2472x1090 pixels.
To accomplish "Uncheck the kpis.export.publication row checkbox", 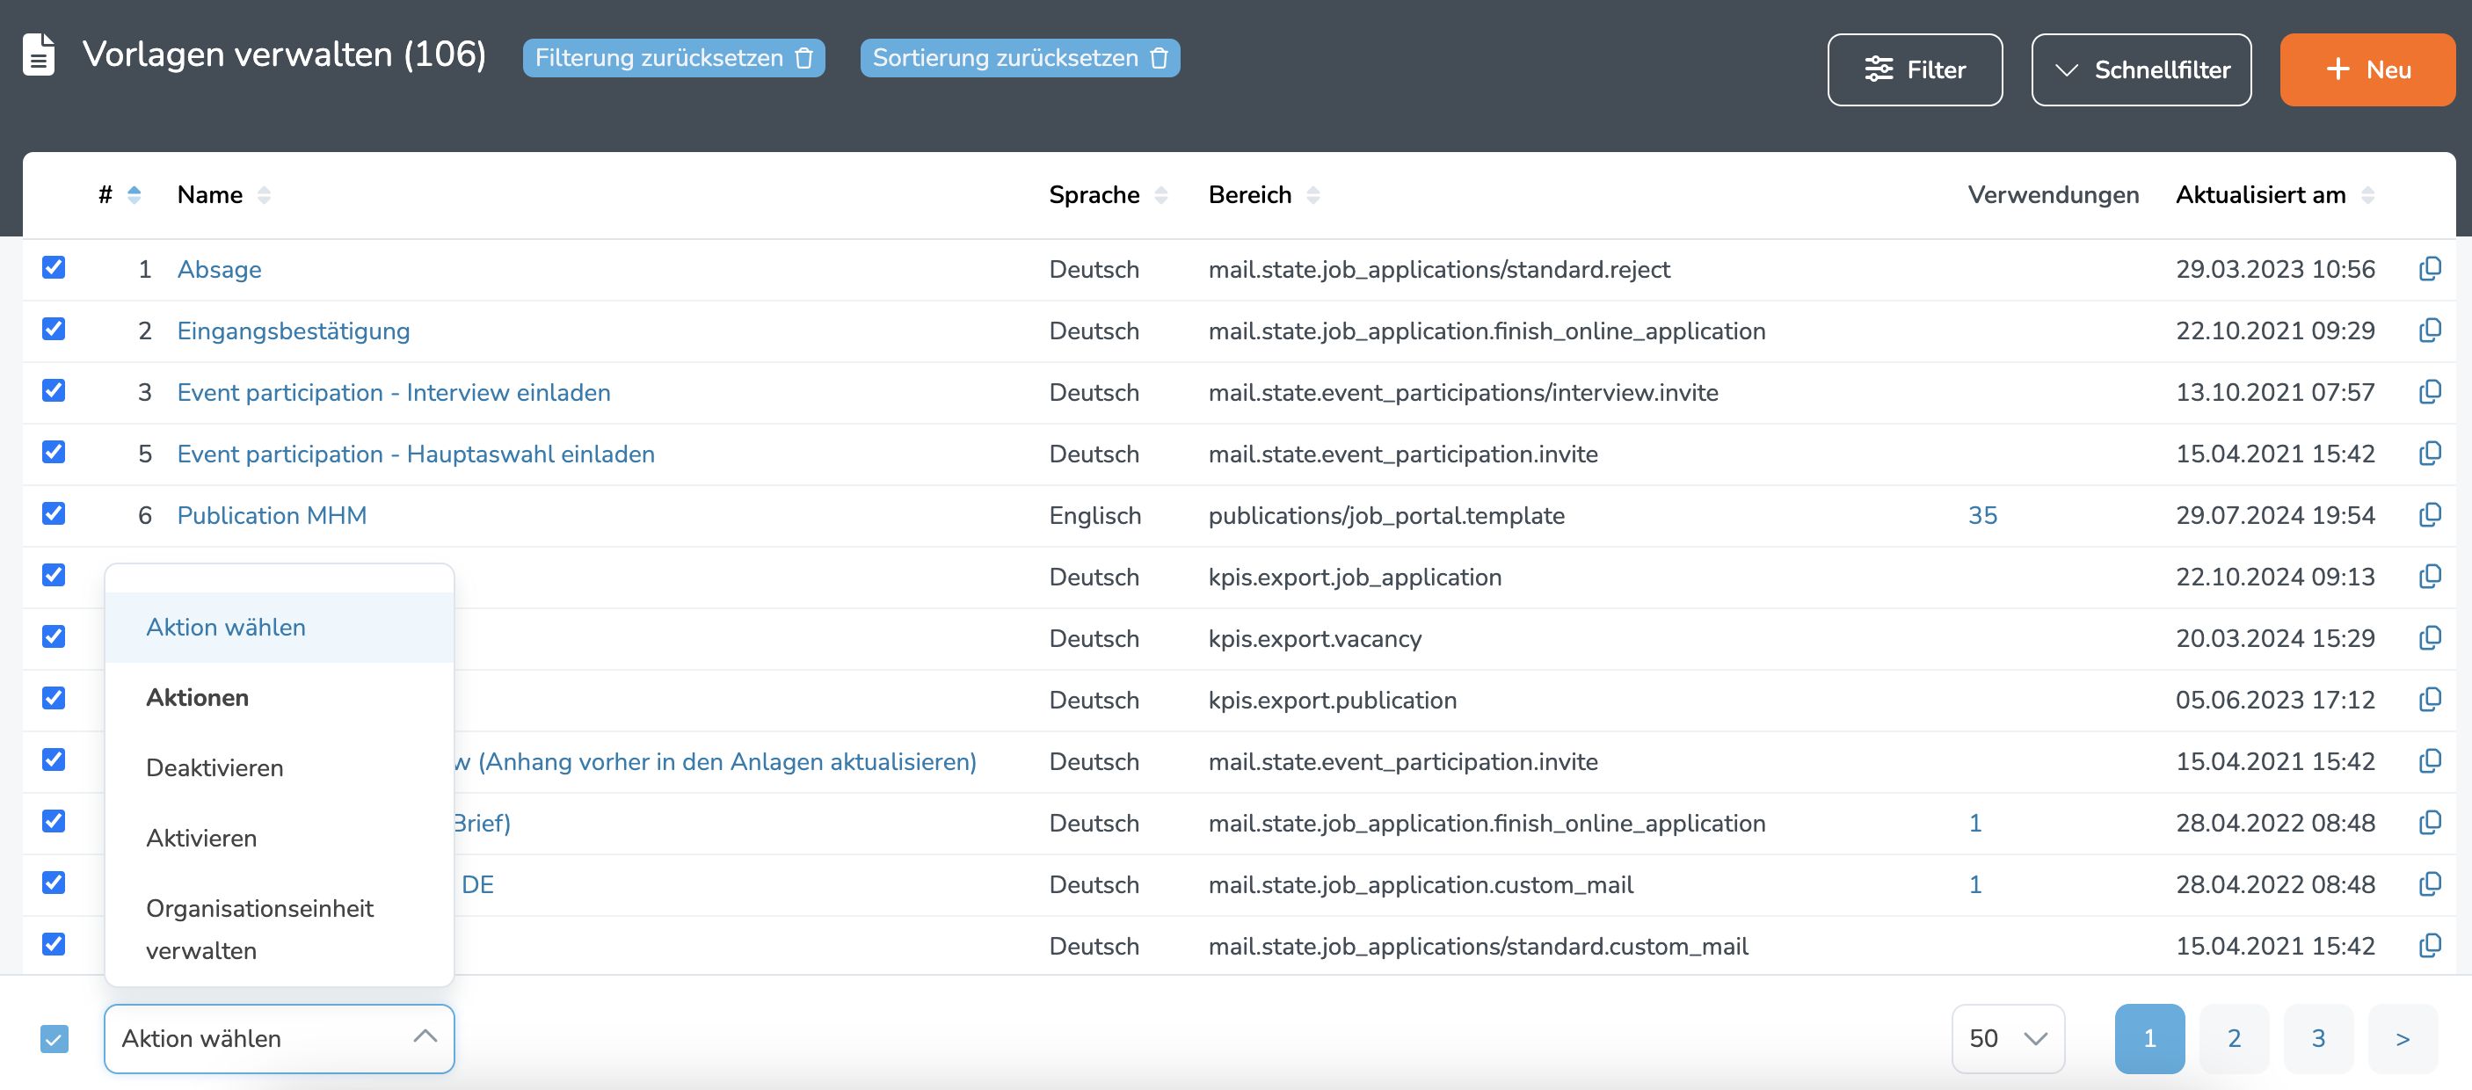I will click(54, 698).
